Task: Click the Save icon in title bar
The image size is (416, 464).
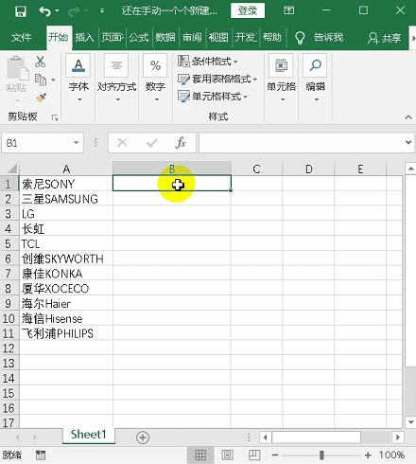Action: coord(21,11)
